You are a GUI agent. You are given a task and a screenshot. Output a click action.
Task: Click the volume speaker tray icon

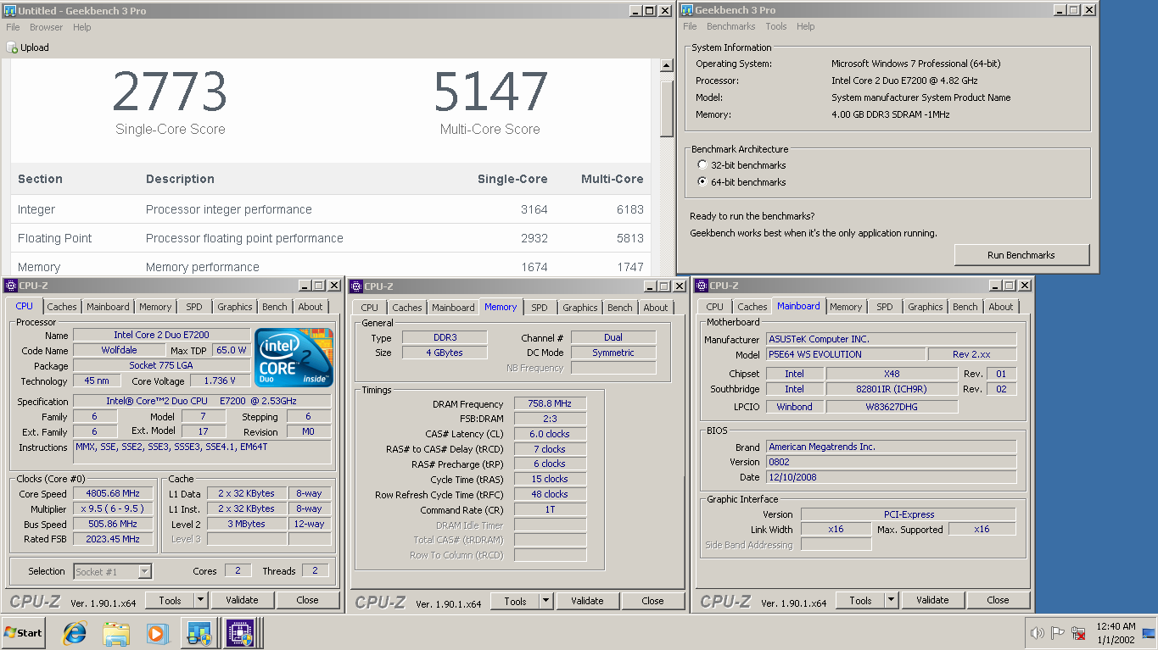[1037, 633]
